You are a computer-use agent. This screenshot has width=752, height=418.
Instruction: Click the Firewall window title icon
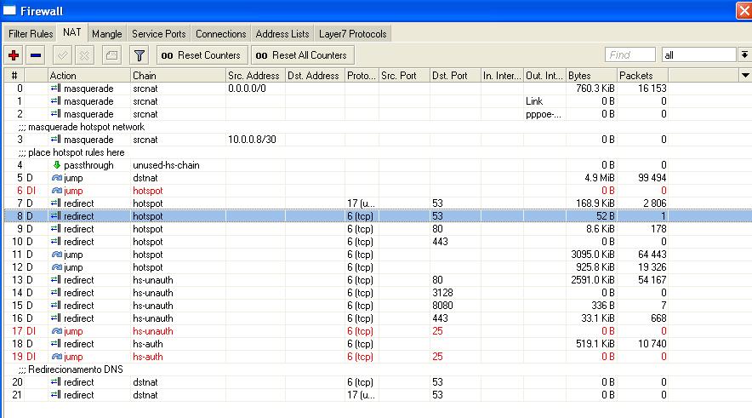[9, 10]
